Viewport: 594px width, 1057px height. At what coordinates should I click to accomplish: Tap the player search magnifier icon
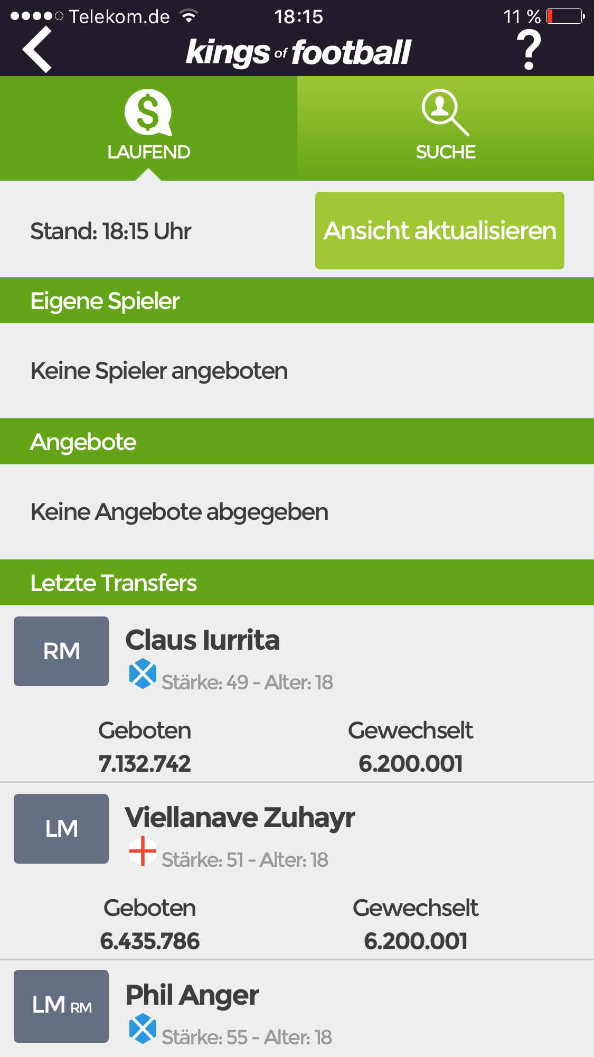(x=445, y=112)
